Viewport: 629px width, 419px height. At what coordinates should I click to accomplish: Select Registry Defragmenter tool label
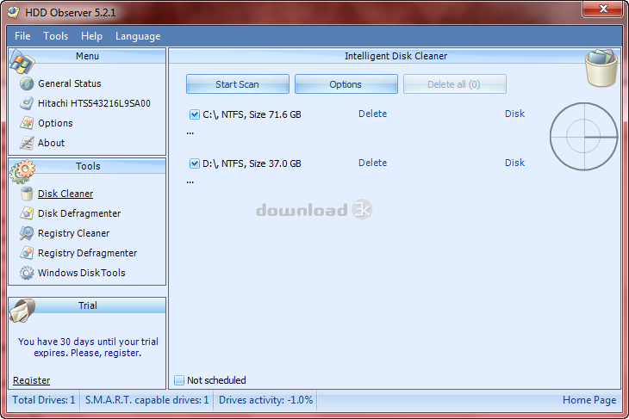click(x=87, y=253)
